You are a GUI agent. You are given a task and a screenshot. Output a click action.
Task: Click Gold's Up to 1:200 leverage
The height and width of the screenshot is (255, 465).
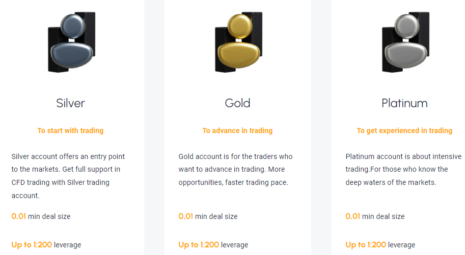[213, 245]
